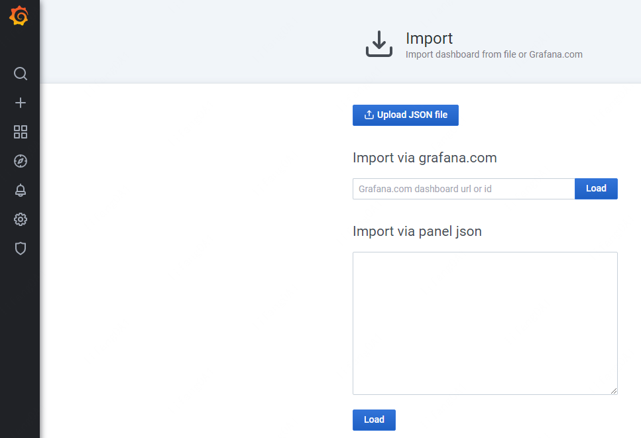Click the 'Import' page title

pyautogui.click(x=429, y=38)
